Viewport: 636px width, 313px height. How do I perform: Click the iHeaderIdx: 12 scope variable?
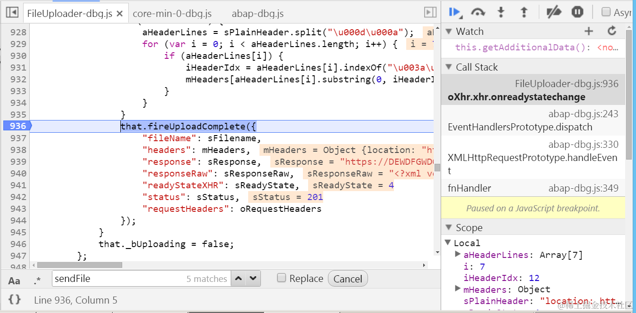tap(502, 278)
